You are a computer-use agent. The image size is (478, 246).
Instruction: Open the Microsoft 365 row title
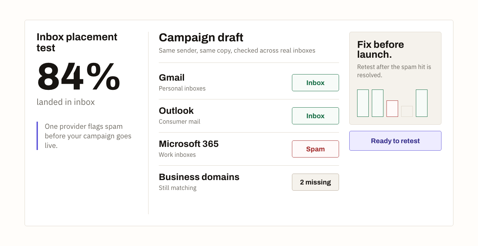click(x=189, y=144)
